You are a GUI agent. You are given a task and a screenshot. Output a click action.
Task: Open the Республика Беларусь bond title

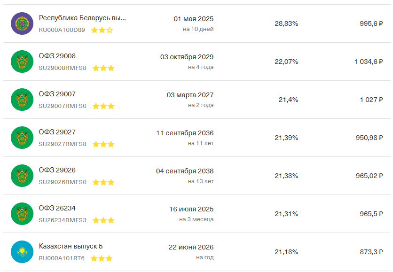tap(82, 18)
